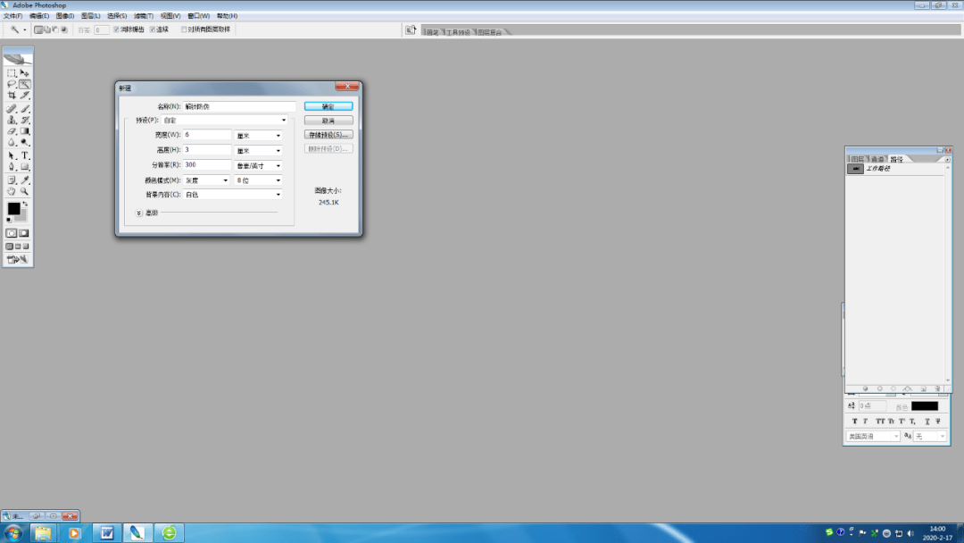Open the 背景内容 background contents dropdown
964x543 pixels.
pyautogui.click(x=233, y=195)
